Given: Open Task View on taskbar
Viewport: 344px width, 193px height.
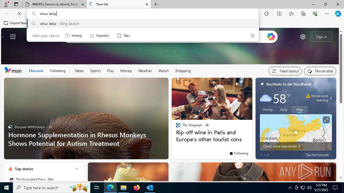Looking at the screenshot, I should click(x=97, y=188).
